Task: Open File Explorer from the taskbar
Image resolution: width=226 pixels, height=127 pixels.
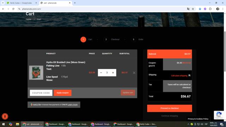Action: coord(17,124)
